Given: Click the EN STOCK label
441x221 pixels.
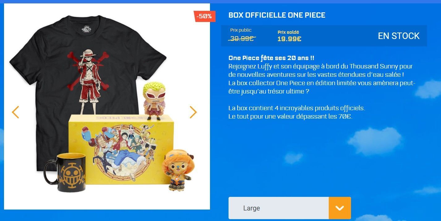Looking at the screenshot, I should (399, 36).
